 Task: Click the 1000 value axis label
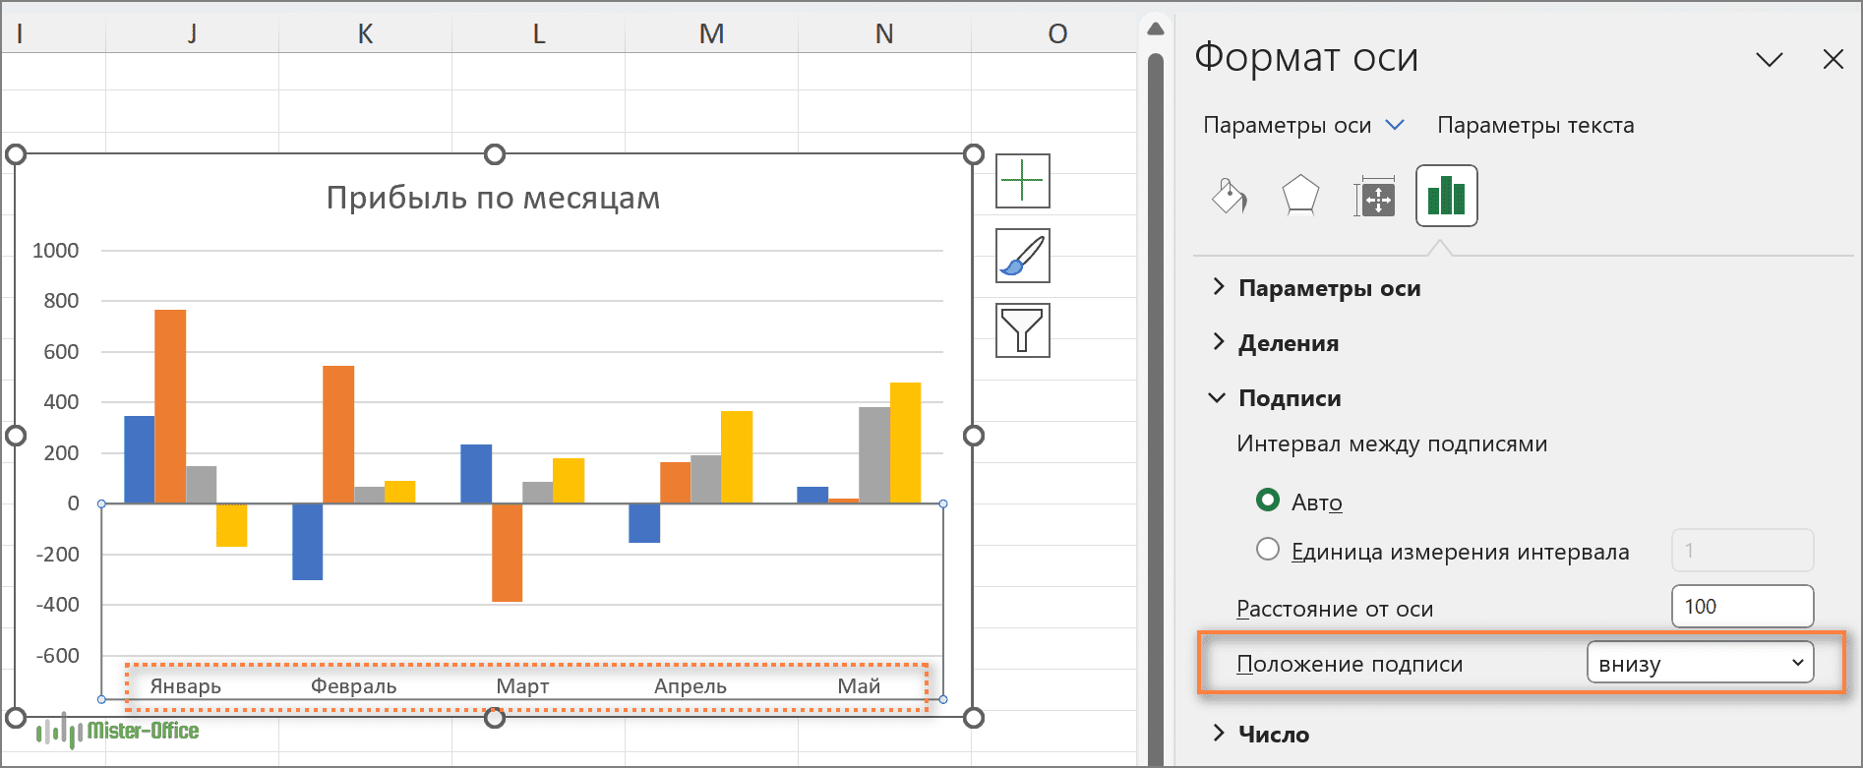(55, 251)
